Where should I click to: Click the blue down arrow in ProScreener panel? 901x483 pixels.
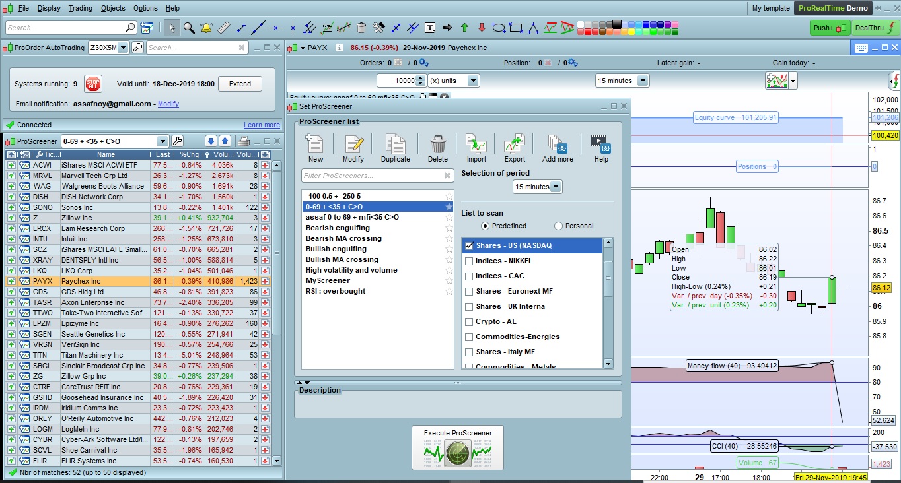click(211, 141)
